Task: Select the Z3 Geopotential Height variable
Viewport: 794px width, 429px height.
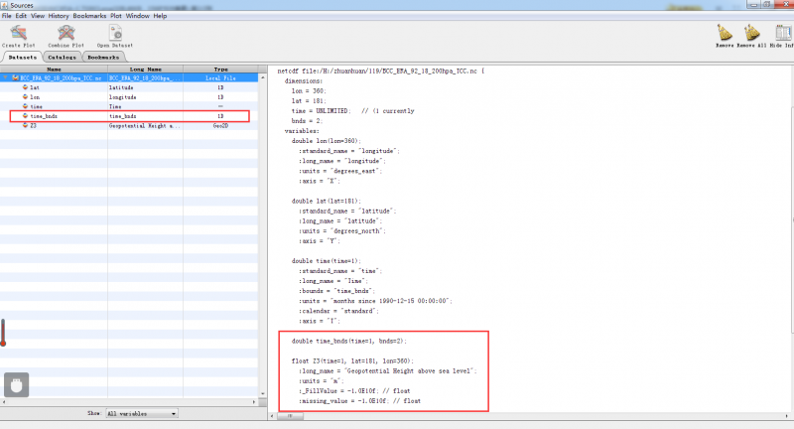Action: pyautogui.click(x=34, y=126)
